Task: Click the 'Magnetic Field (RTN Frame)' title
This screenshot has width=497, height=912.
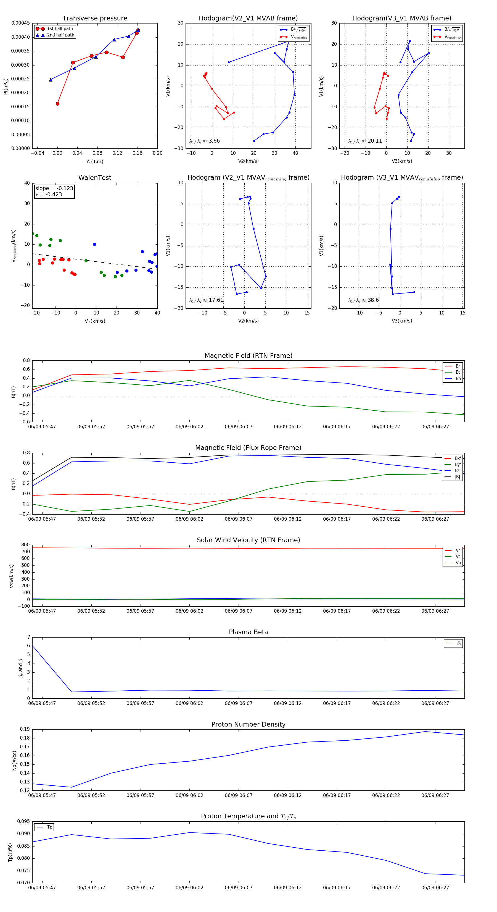Action: point(248,356)
